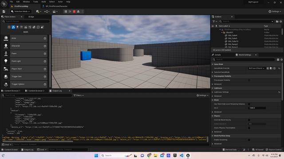The height and width of the screenshot is (159, 284).
Task: Browse to GameMode asset in Content Browser
Action: coord(271,68)
